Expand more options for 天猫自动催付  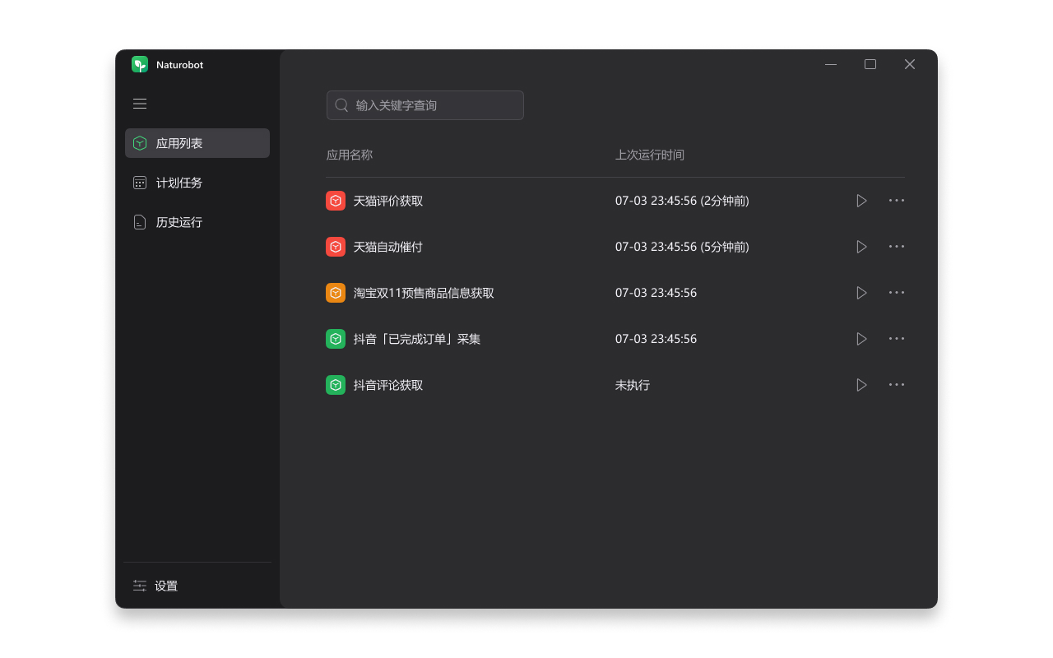coord(896,247)
